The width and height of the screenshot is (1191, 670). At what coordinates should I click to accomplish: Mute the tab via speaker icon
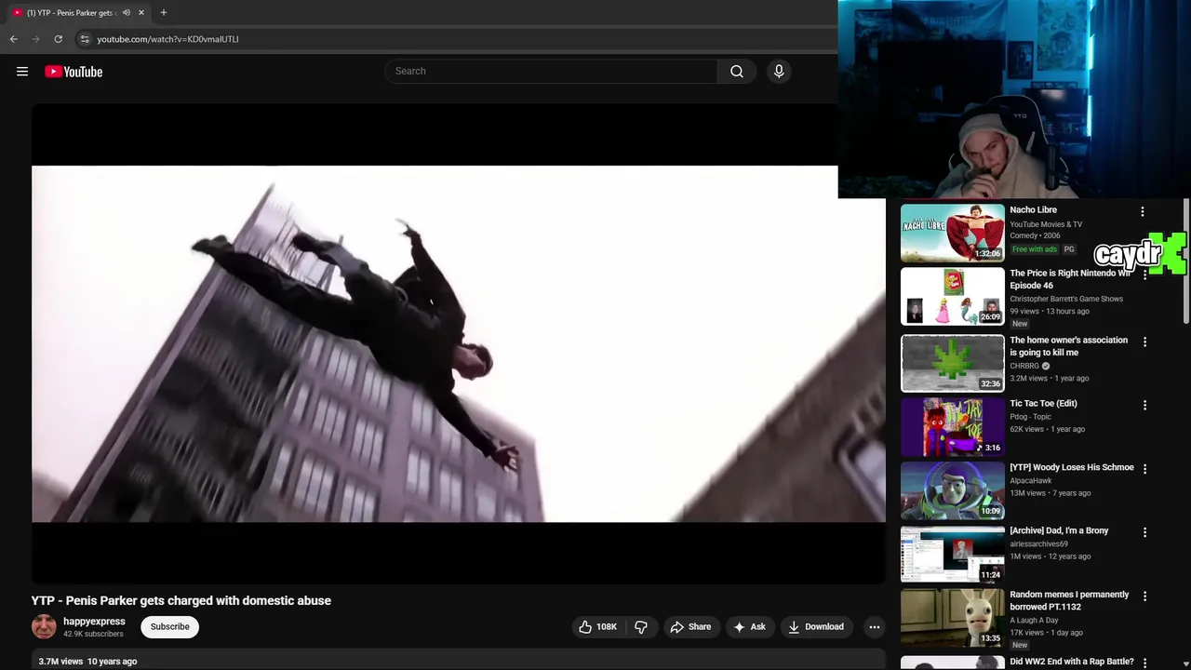127,13
